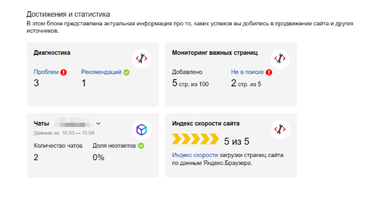Viewport: 374px width, 197px height.
Task: Click the '5 из 5' speed score
Action: [x=237, y=142]
